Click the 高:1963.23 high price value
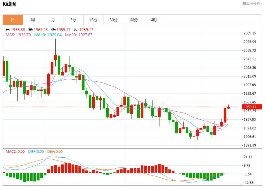The image size is (265, 187). [38, 30]
